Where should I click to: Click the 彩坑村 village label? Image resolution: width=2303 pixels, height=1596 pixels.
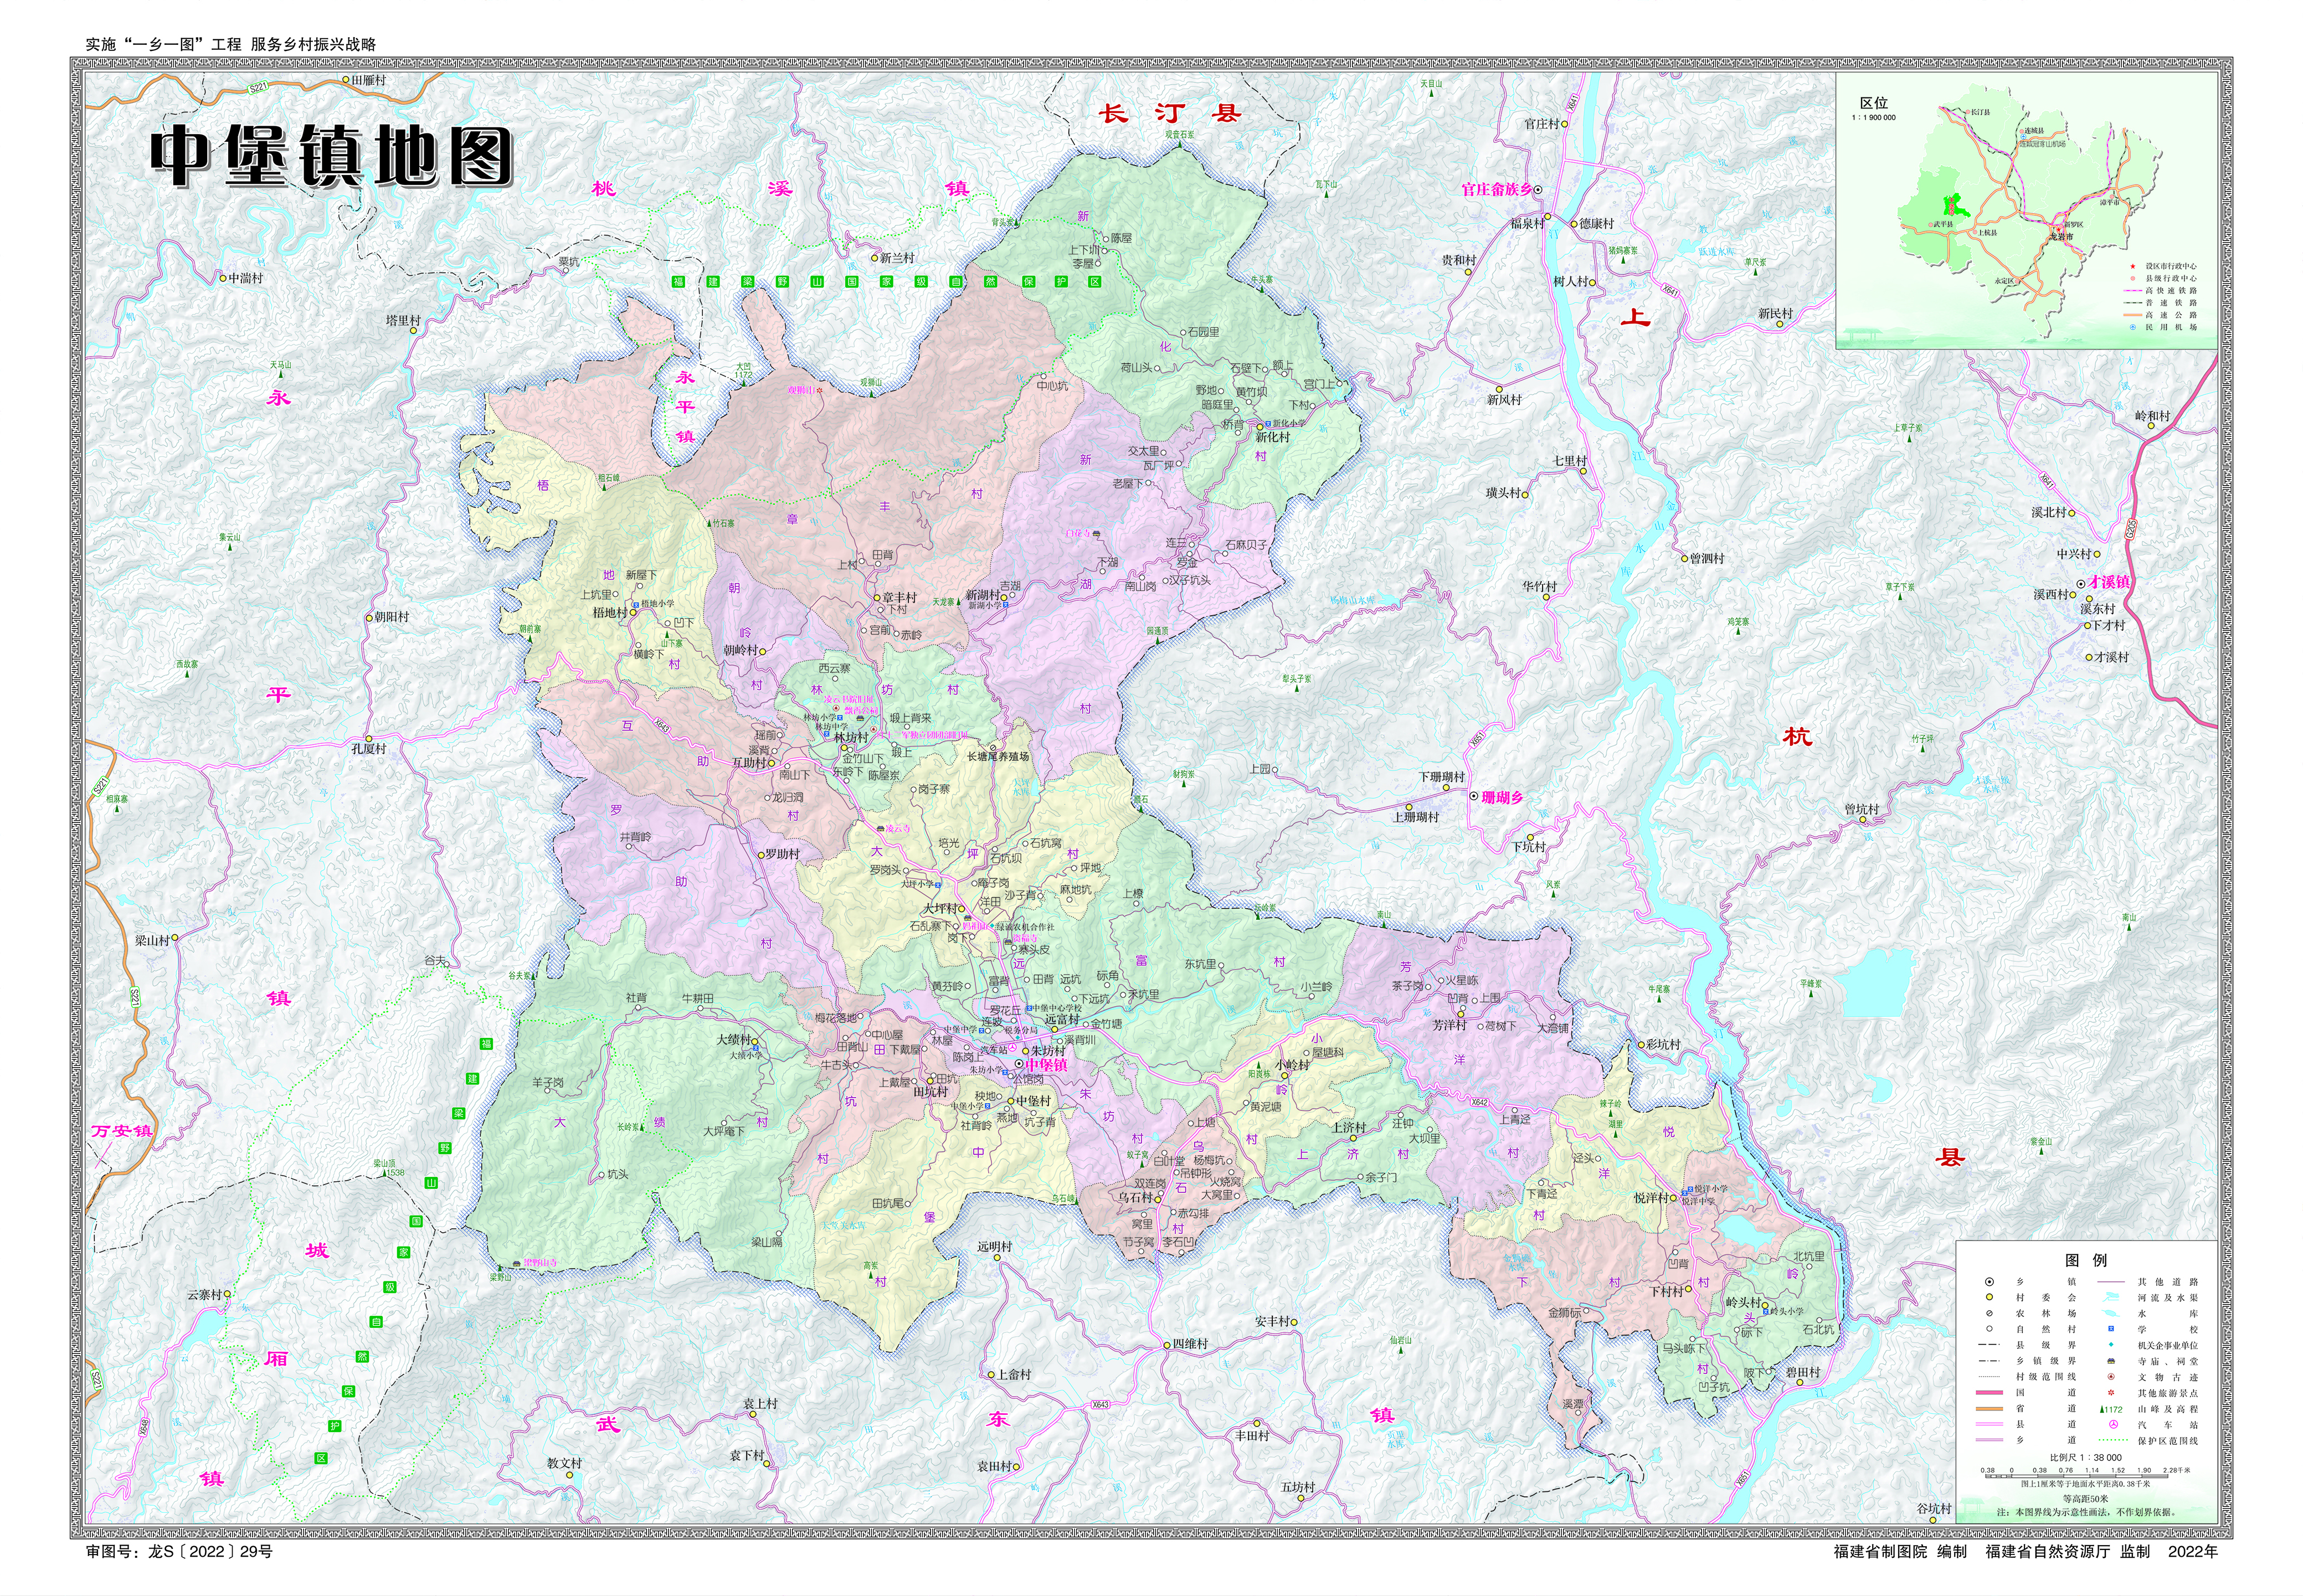point(1664,1044)
